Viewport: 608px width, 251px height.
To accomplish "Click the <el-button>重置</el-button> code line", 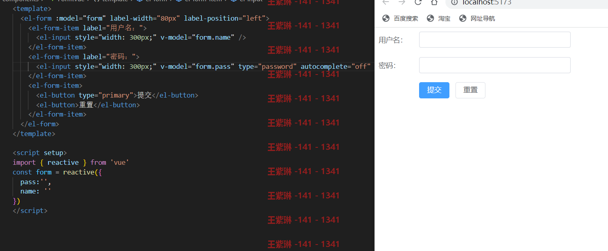I will tap(88, 105).
